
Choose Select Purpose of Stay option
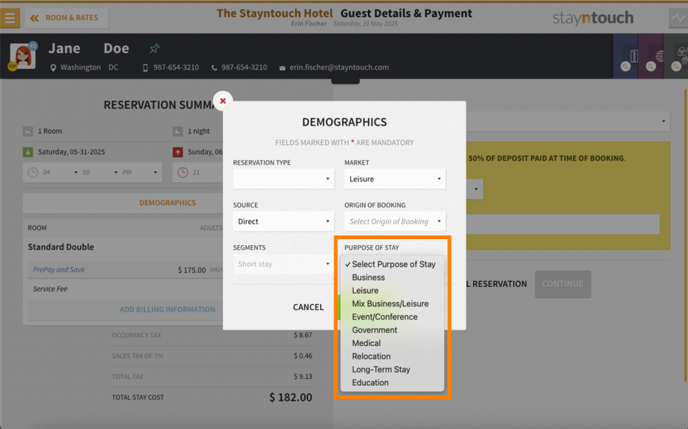[x=393, y=264]
